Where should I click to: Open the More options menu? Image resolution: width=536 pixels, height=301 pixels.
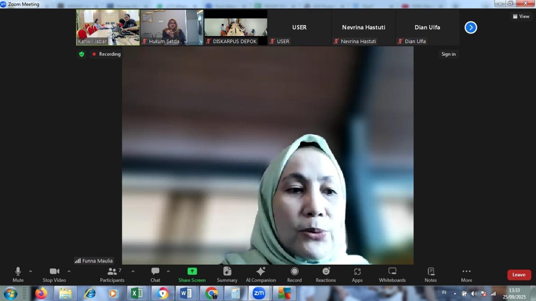(x=466, y=275)
